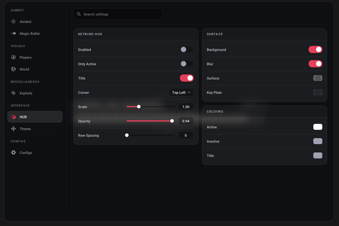Image resolution: width=339 pixels, height=226 pixels.
Task: Open the Active colour swatch
Action: pos(318,127)
